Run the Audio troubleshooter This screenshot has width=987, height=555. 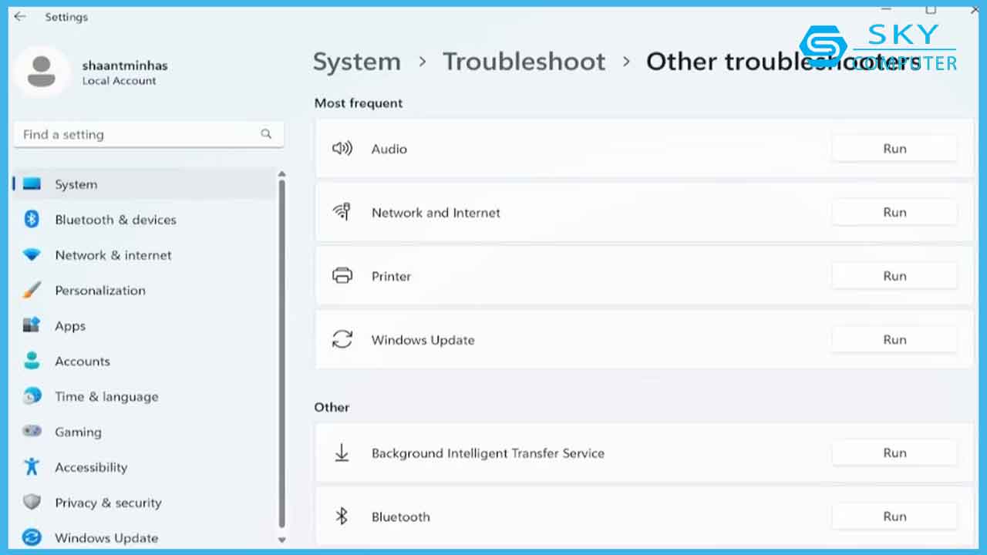point(894,149)
